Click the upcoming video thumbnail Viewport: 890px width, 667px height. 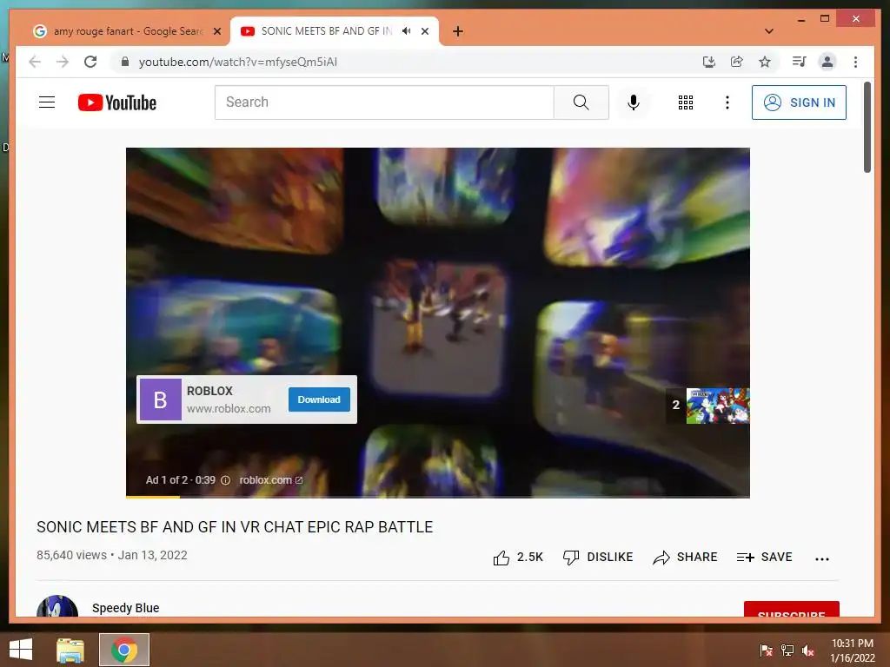(717, 406)
